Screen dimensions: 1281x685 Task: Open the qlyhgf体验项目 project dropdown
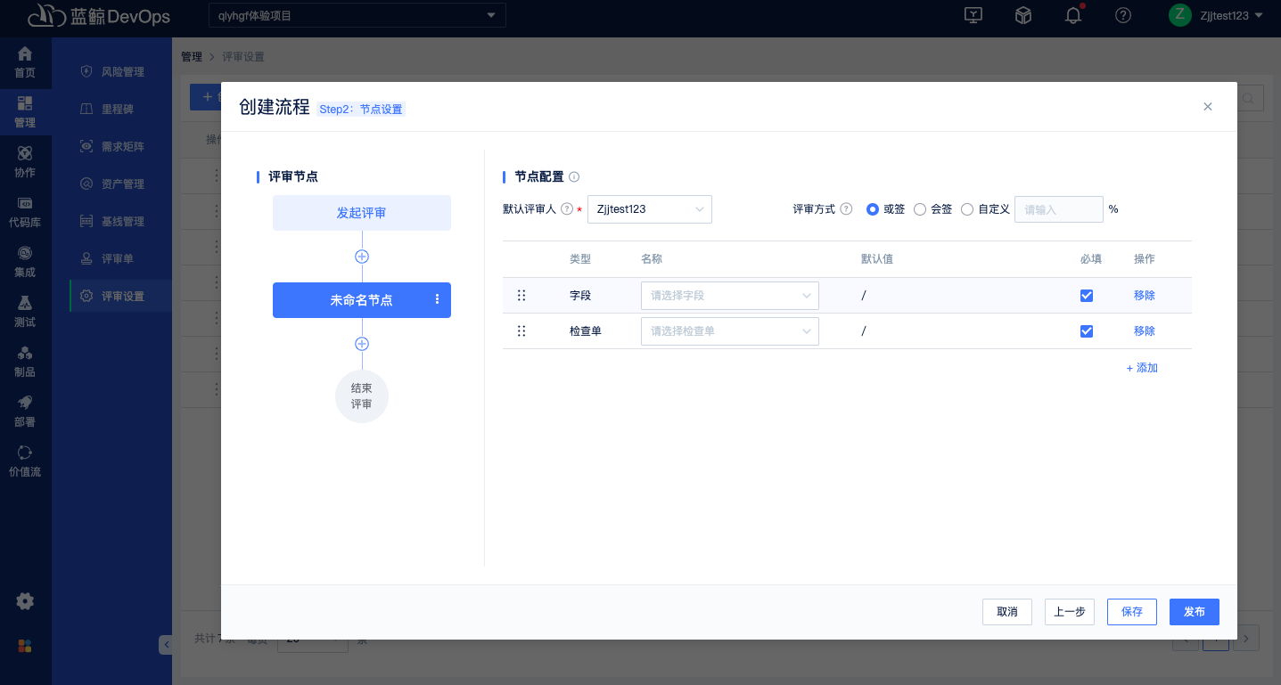[x=357, y=15]
